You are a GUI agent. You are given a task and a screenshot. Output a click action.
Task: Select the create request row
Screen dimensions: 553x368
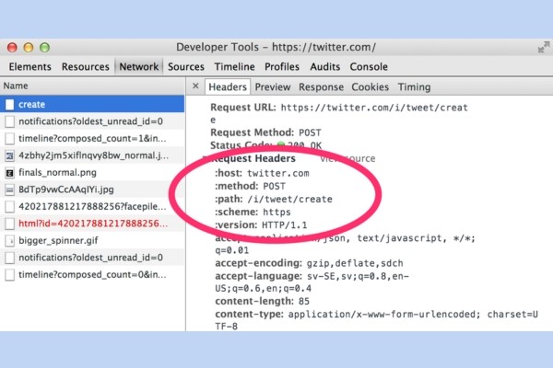[92, 104]
